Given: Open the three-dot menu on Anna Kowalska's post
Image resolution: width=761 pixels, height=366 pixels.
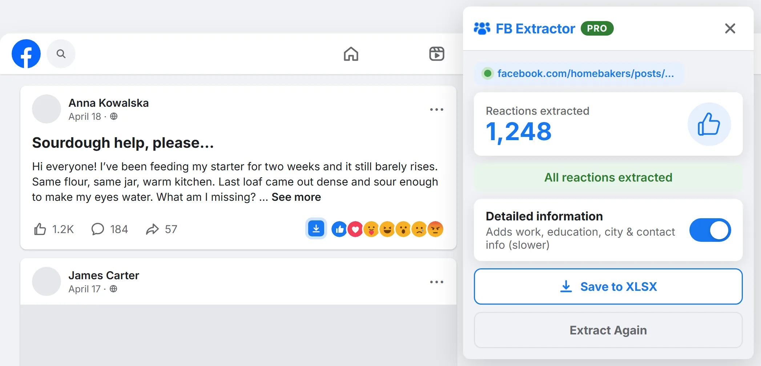Looking at the screenshot, I should click(x=436, y=109).
